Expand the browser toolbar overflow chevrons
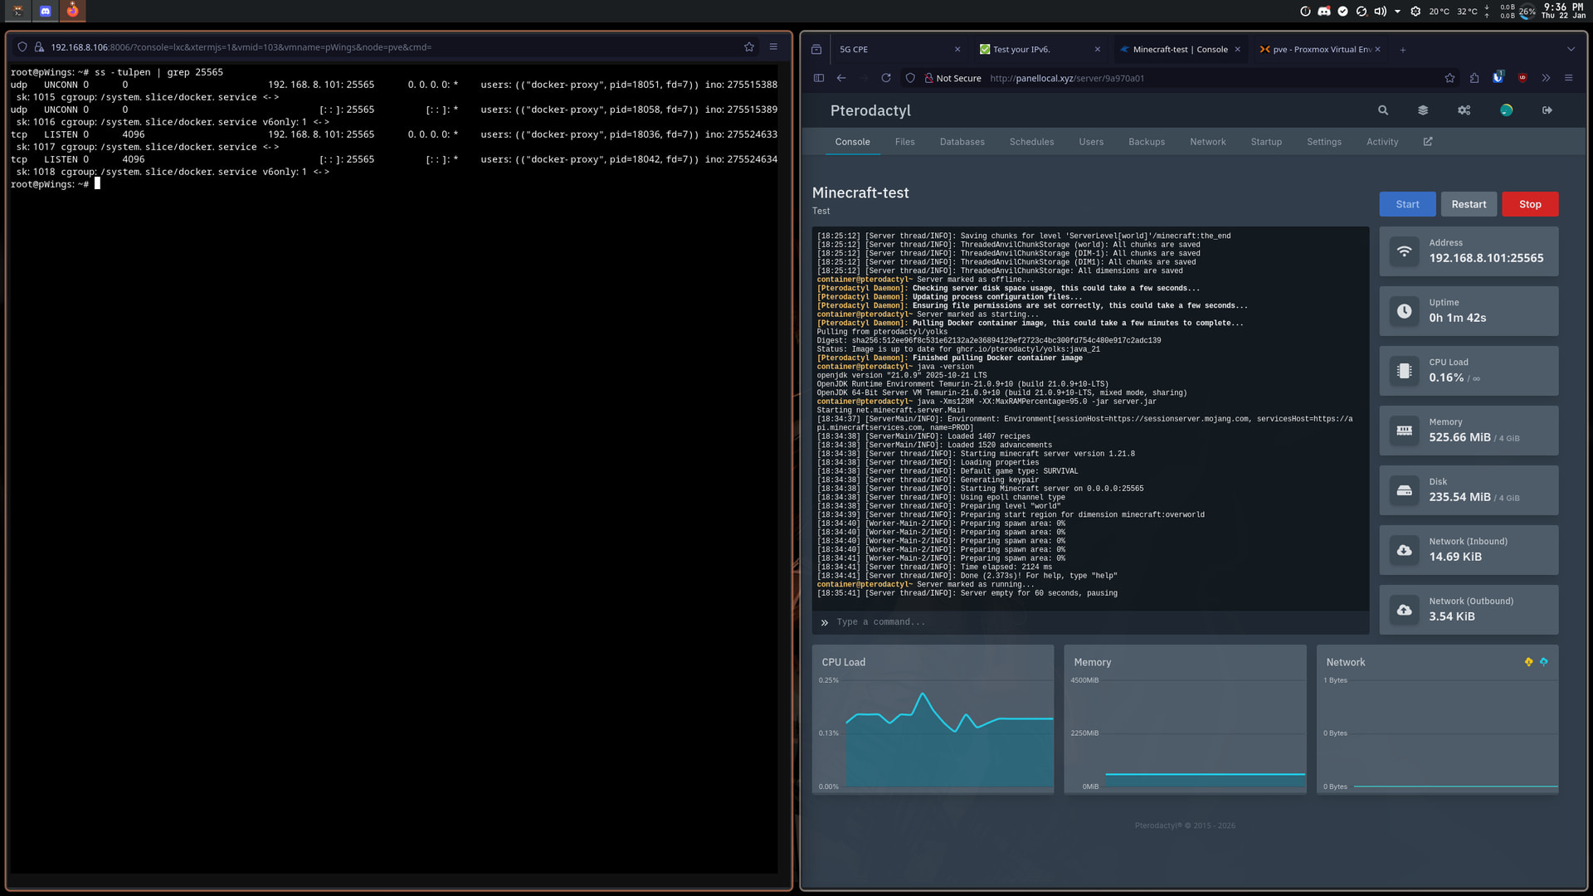The width and height of the screenshot is (1593, 896). (x=1546, y=78)
